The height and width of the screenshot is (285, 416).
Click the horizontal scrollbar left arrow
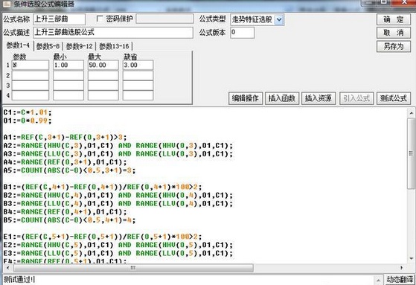[7, 268]
